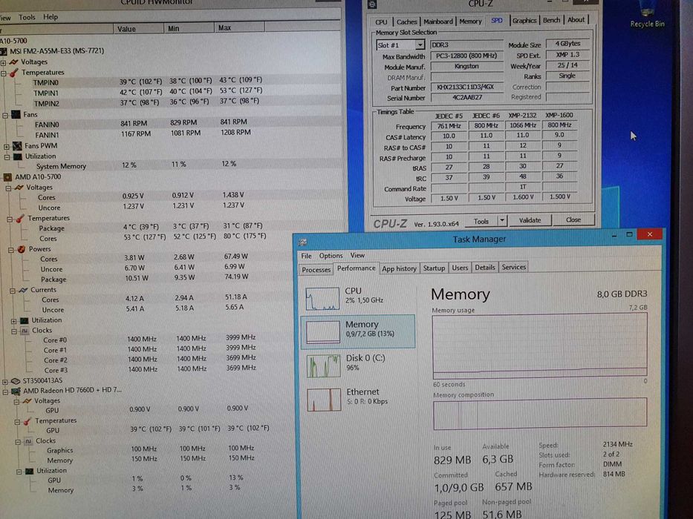Switch to the Processes tab in Task Manager
The width and height of the screenshot is (693, 519).
316,270
